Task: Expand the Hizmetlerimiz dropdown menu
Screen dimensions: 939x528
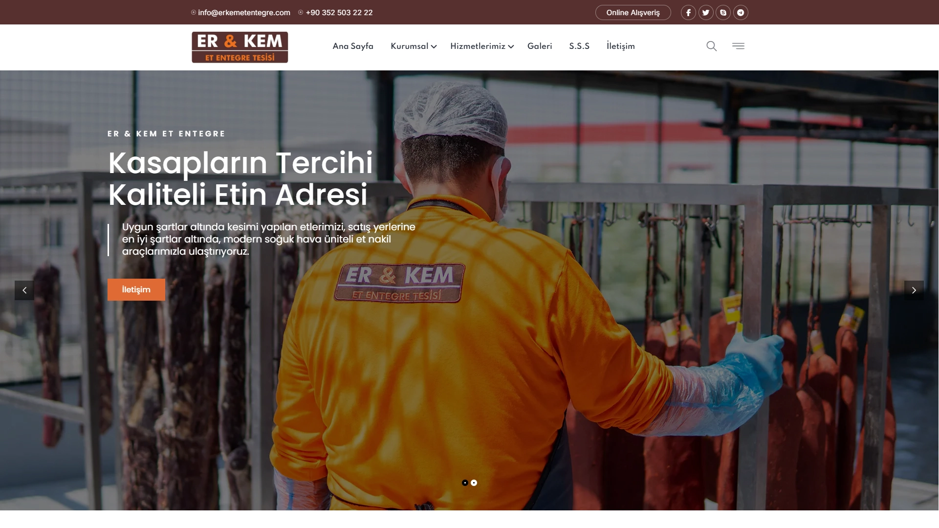Action: (482, 46)
